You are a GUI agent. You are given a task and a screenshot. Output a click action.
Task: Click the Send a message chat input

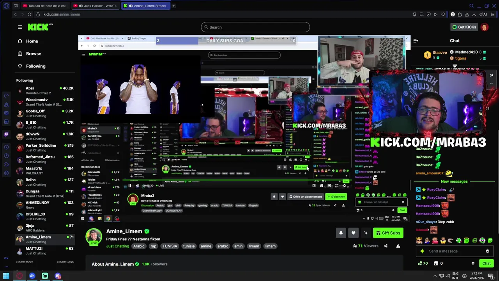pyautogui.click(x=454, y=251)
